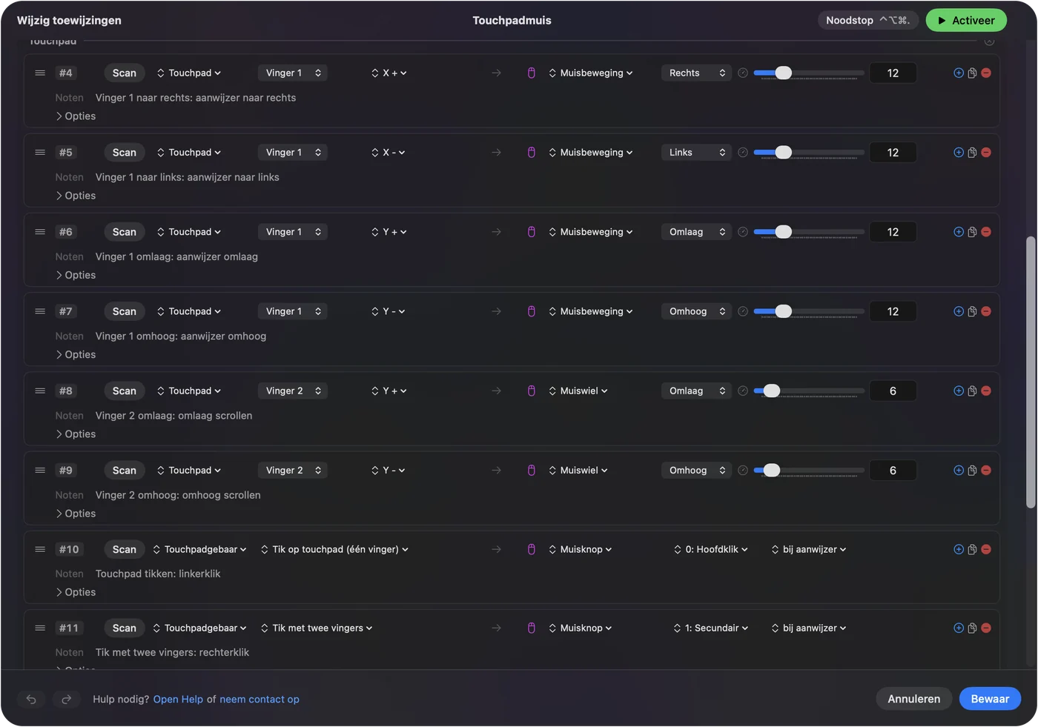Click round icon beside row #9 slider

tap(743, 471)
